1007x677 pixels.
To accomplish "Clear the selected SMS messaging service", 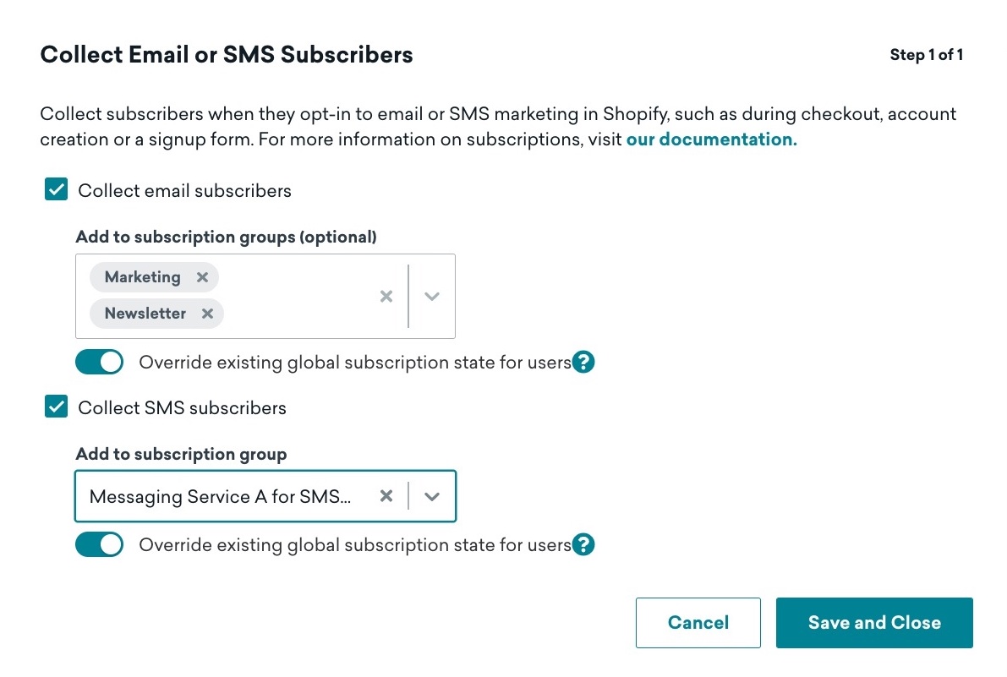I will [x=386, y=496].
